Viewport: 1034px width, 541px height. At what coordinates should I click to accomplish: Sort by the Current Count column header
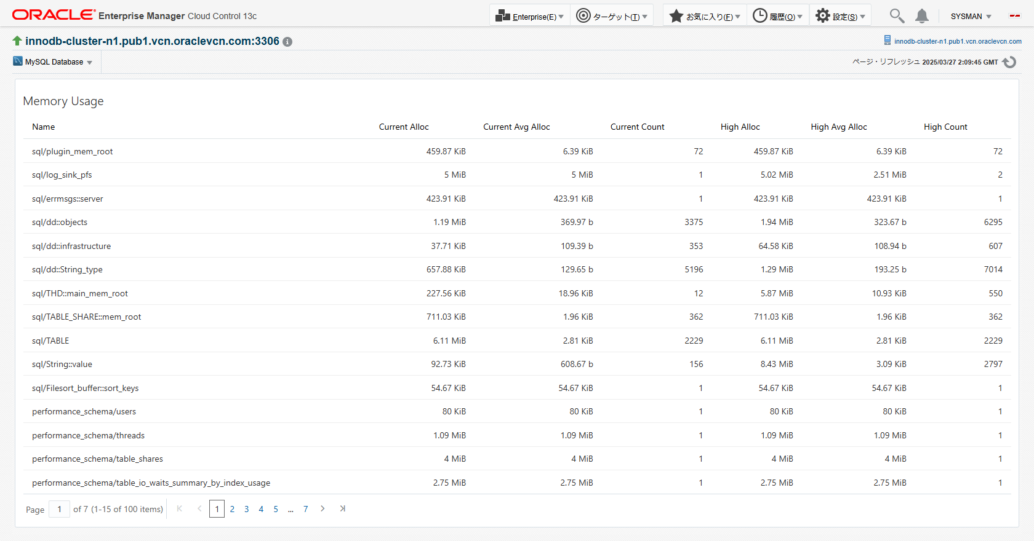[x=637, y=127]
